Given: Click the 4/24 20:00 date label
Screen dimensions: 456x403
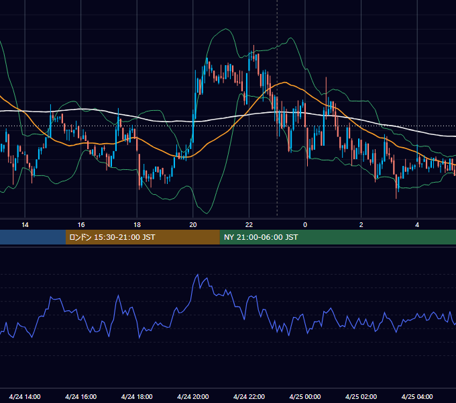Looking at the screenshot, I should (x=193, y=396).
